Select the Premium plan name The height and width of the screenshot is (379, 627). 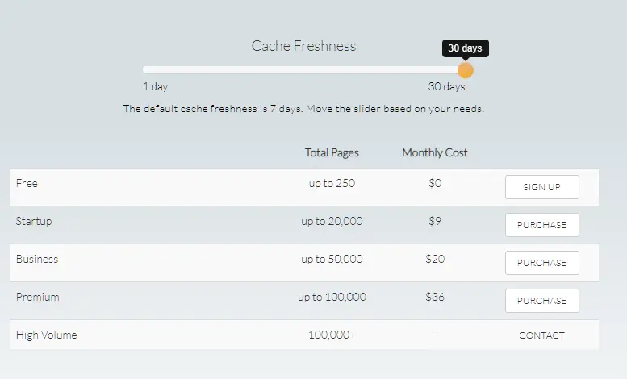[x=37, y=297]
